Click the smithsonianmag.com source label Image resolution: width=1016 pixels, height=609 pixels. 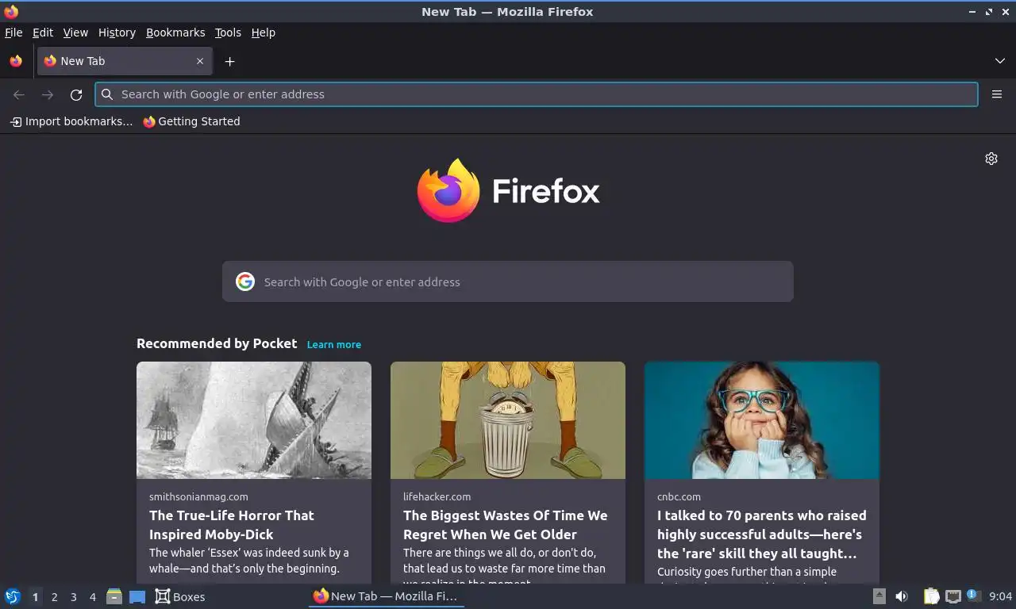[198, 496]
